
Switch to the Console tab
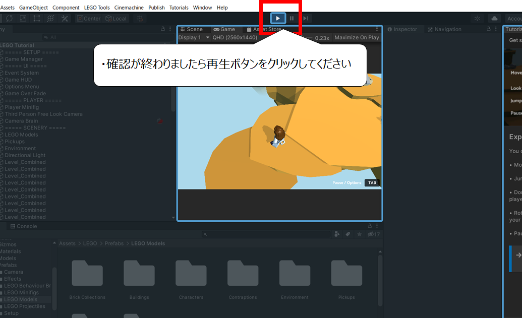point(24,226)
